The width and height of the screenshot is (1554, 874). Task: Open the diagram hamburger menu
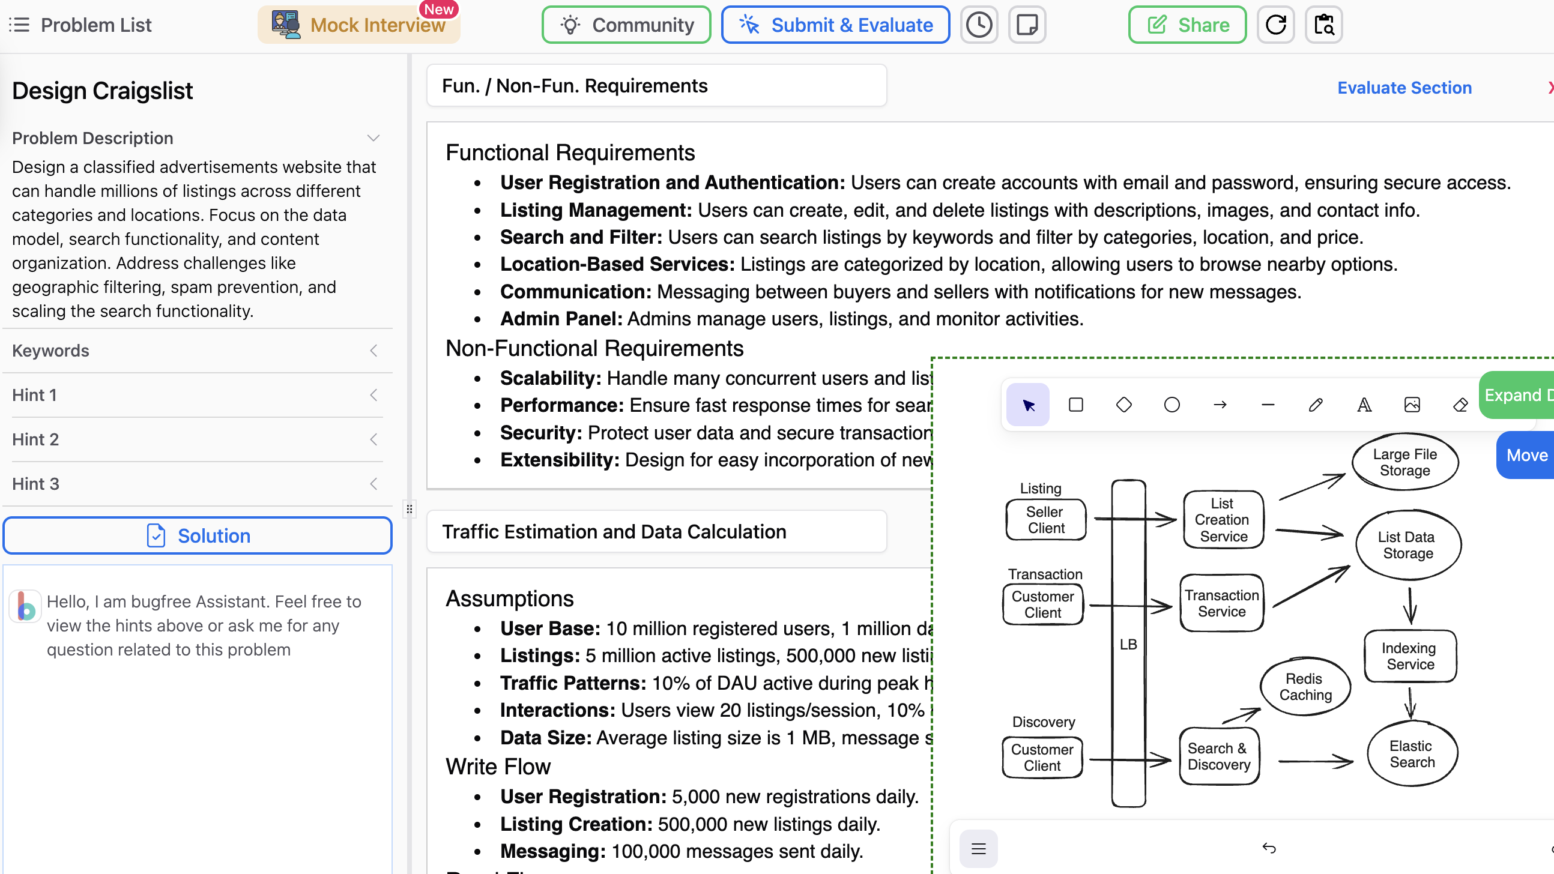979,849
